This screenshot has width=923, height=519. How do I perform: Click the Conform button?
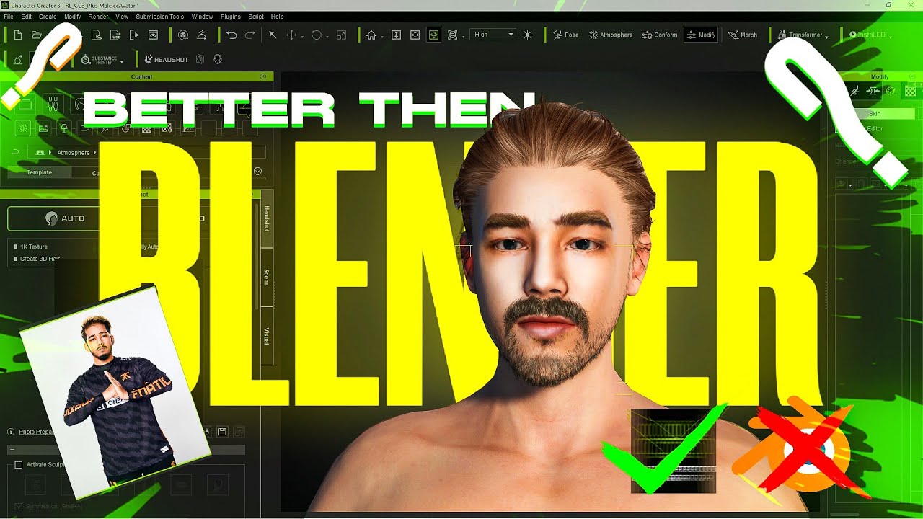[x=659, y=35]
